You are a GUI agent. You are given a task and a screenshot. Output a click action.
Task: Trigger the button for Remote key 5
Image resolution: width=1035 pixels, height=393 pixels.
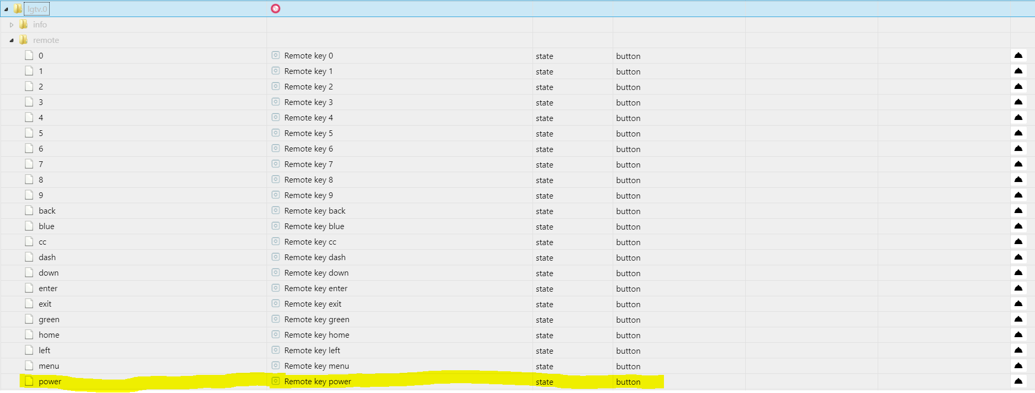(x=1018, y=133)
